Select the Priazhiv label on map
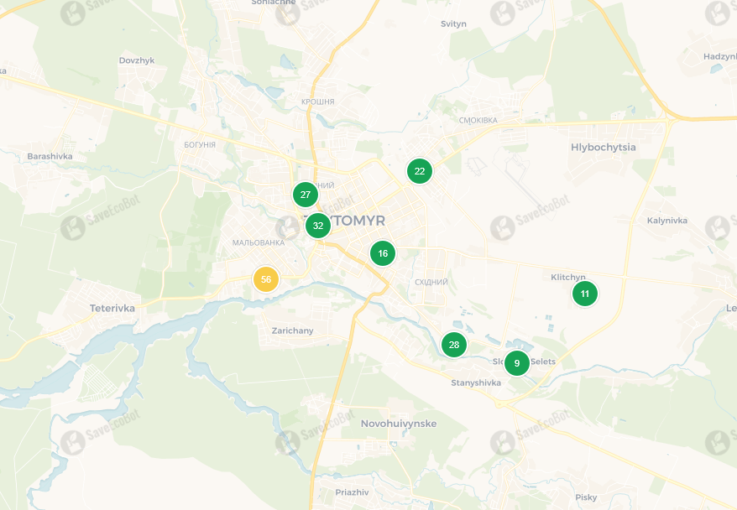Screen dimensions: 737x510 tap(352, 492)
